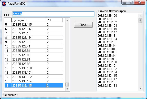Click down arrow of results table scrollbar
This screenshot has width=147, height=99.
click(x=67, y=89)
